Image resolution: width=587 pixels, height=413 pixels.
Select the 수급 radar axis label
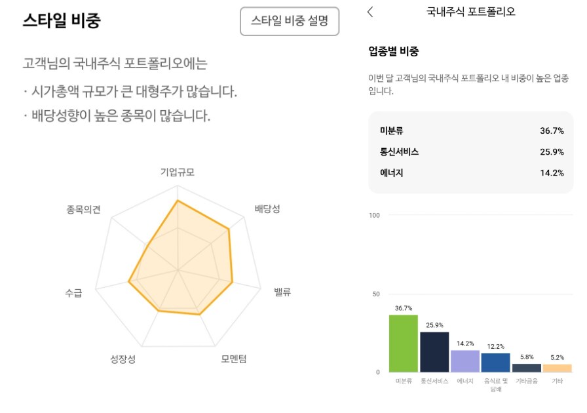[x=73, y=293]
